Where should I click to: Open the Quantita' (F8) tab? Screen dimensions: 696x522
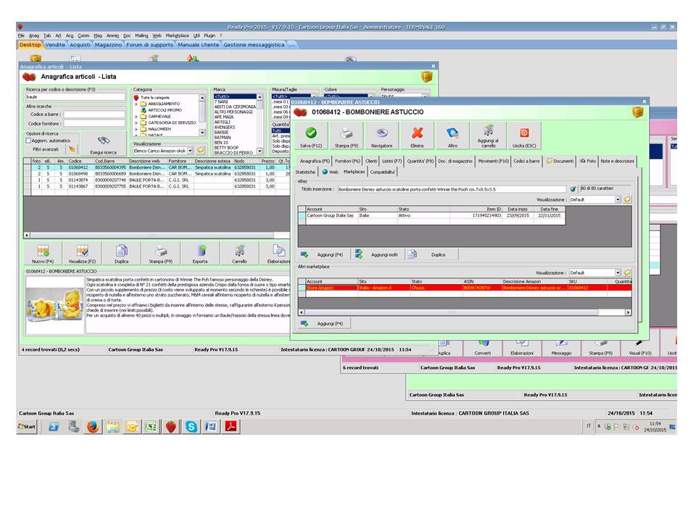tap(420, 161)
